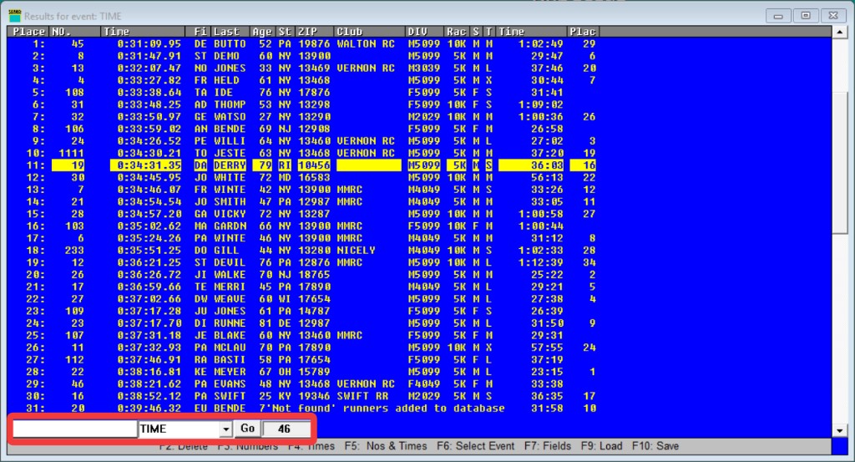Click the scrollbar up arrow
The image size is (855, 462).
840,33
